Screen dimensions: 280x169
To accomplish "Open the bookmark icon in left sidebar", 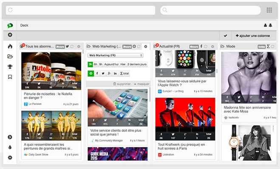I will tap(10, 77).
